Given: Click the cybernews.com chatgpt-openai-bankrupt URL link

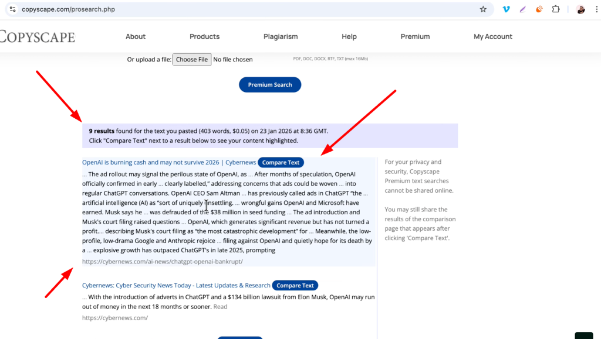Looking at the screenshot, I should tap(162, 261).
